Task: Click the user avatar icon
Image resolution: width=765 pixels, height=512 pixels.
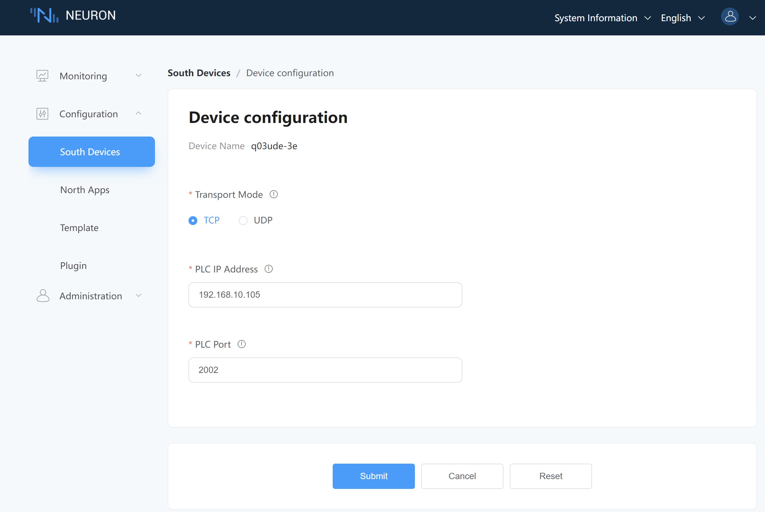Action: (729, 17)
